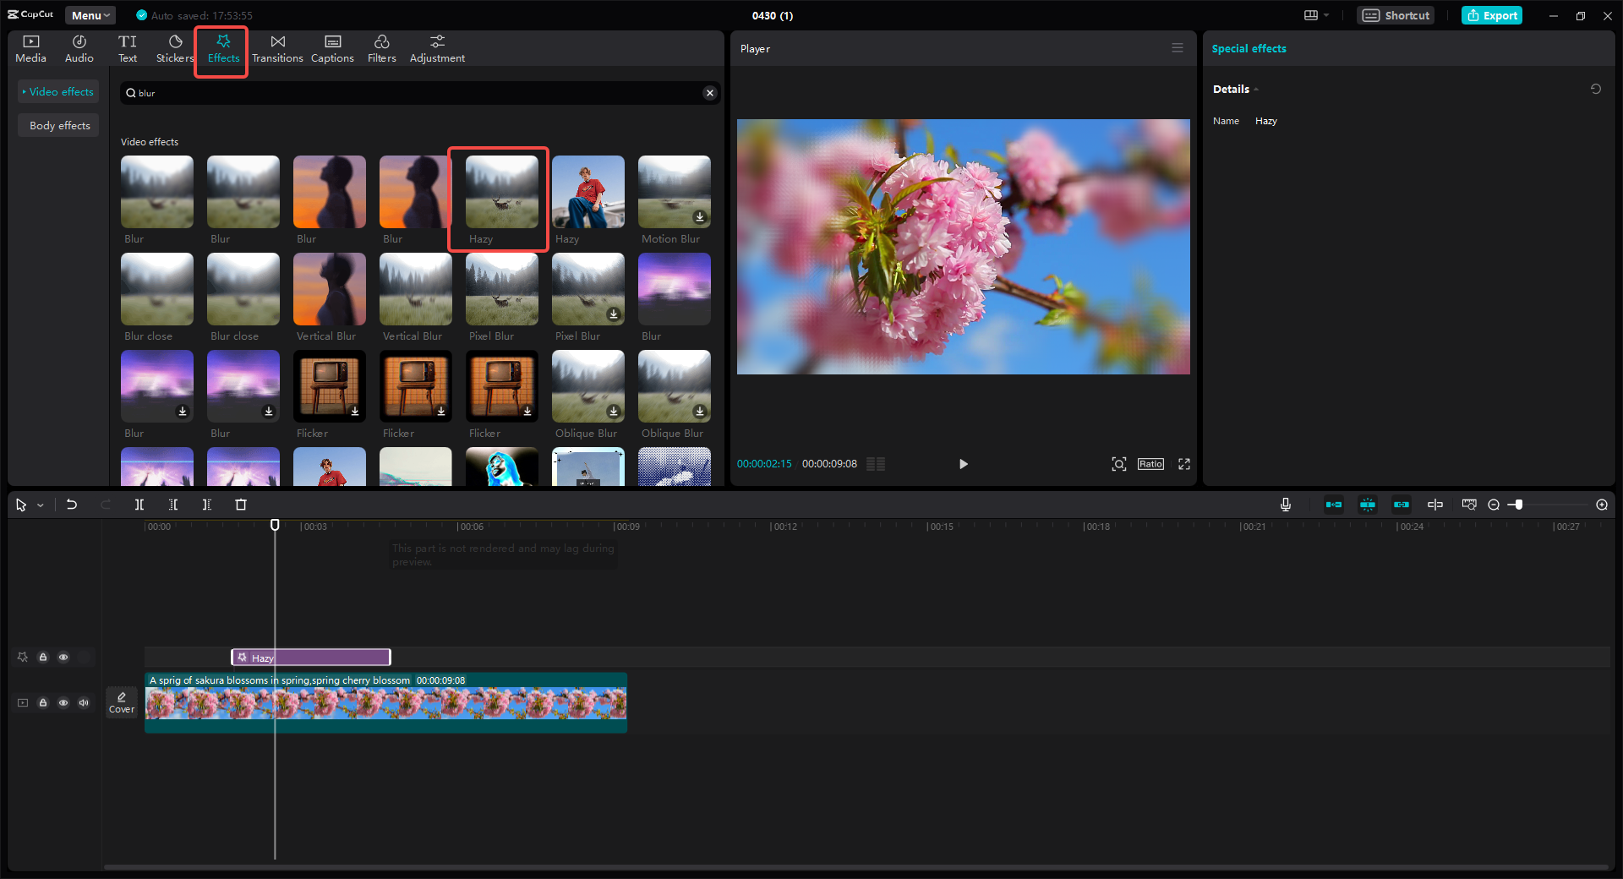Open the Menu dropdown

tap(90, 14)
